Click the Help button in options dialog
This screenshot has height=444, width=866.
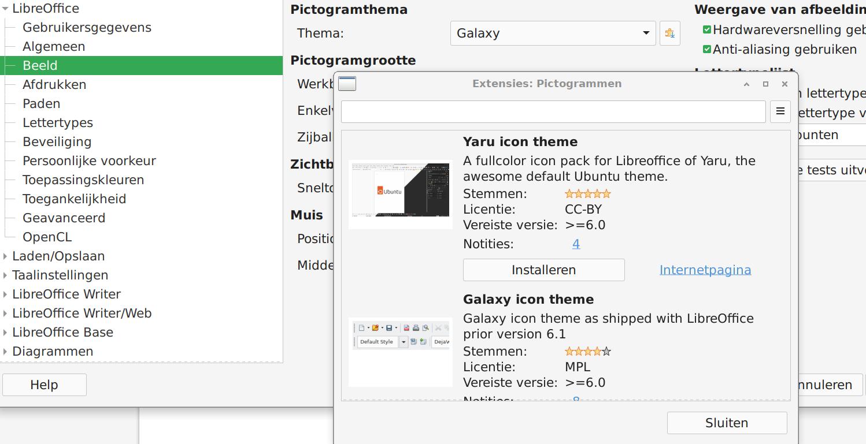click(44, 385)
